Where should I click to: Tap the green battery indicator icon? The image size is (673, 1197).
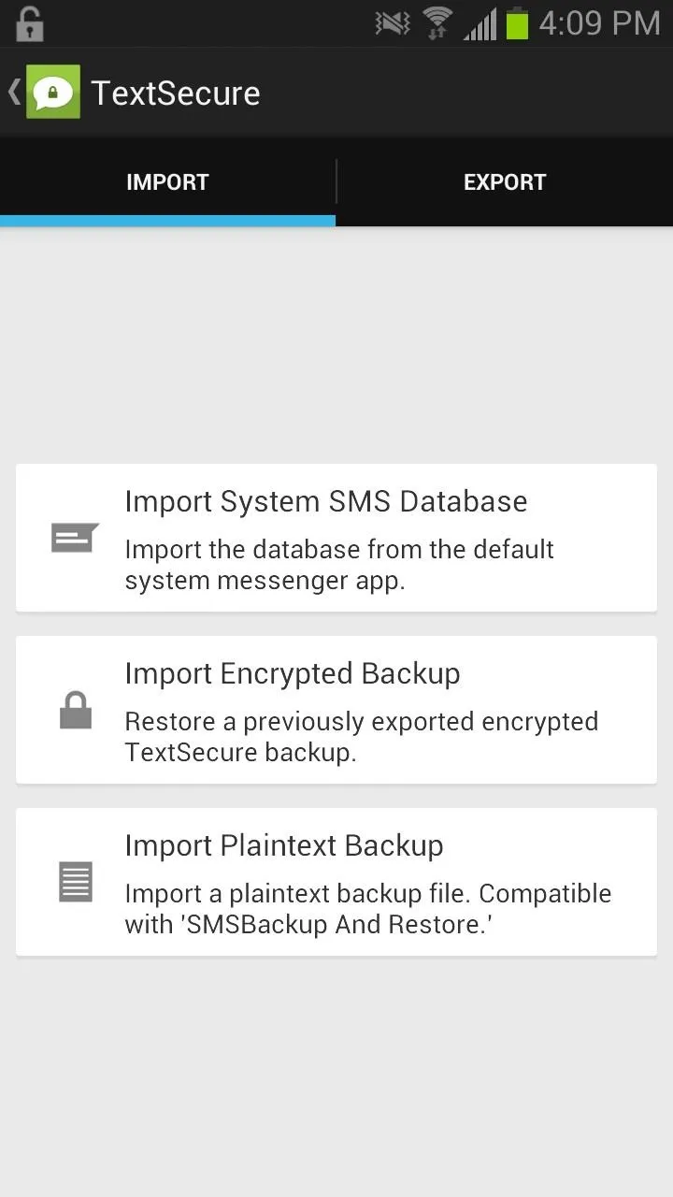[x=517, y=23]
